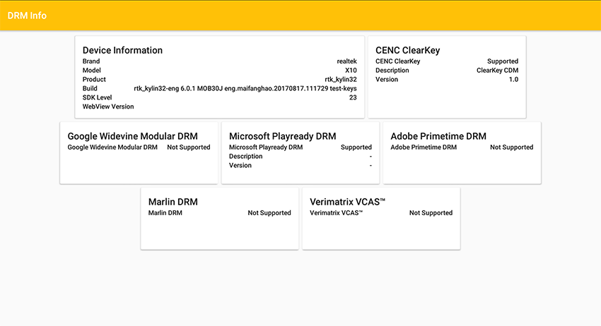Click the CENC ClearKey version value 1.0
The height and width of the screenshot is (326, 601).
click(513, 80)
